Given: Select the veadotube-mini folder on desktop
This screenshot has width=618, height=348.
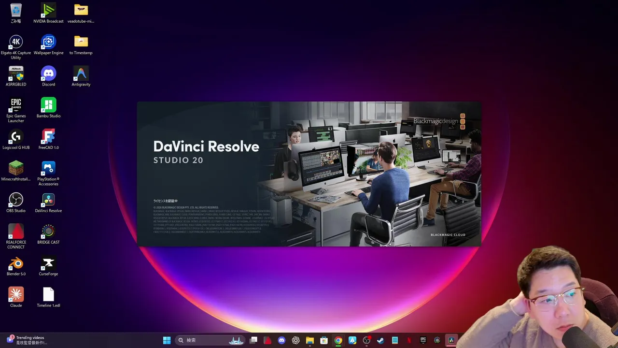Looking at the screenshot, I should [81, 13].
